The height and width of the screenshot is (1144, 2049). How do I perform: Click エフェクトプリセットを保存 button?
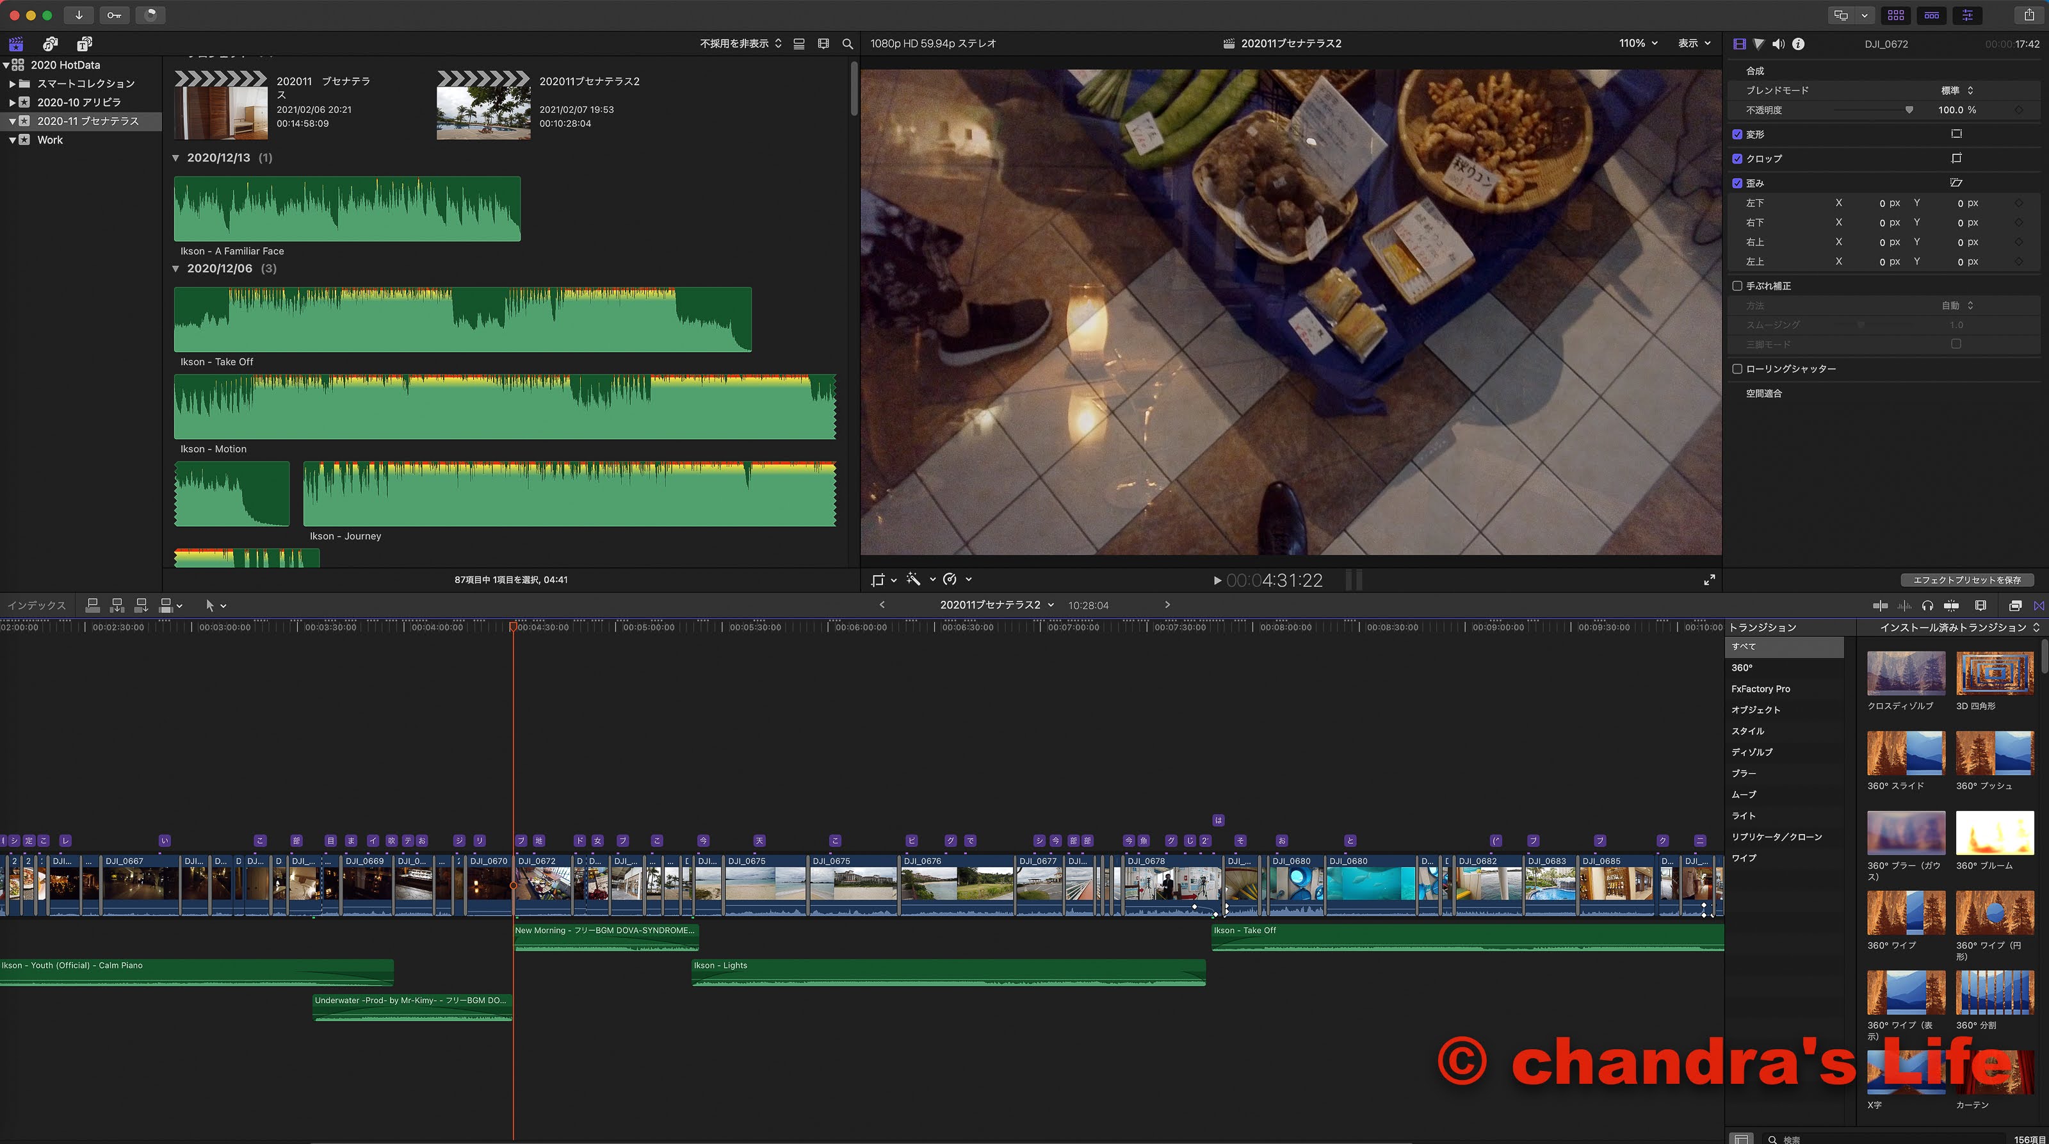point(1967,580)
